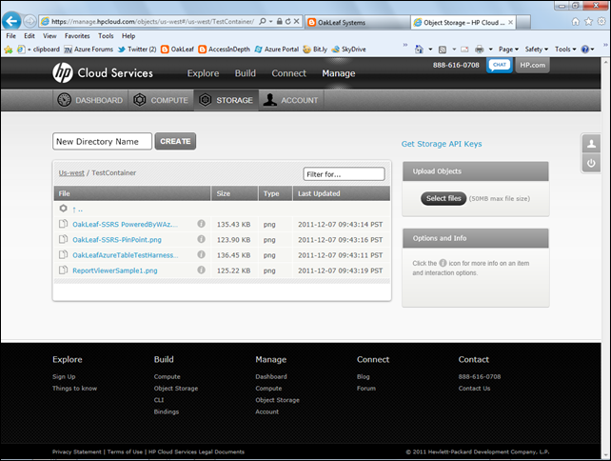Click info icon for OakLeafAzureTableTestHarness row
The width and height of the screenshot is (611, 461).
201,254
